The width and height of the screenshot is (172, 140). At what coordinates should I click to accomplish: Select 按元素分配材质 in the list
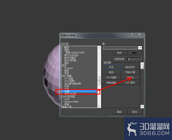72,84
